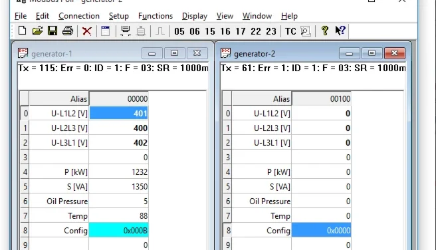The image size is (436, 250).
Task: Click the generator-1 status line Tx = 115
Action: (112, 68)
